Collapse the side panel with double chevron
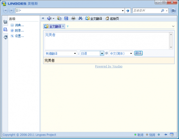 43,18
